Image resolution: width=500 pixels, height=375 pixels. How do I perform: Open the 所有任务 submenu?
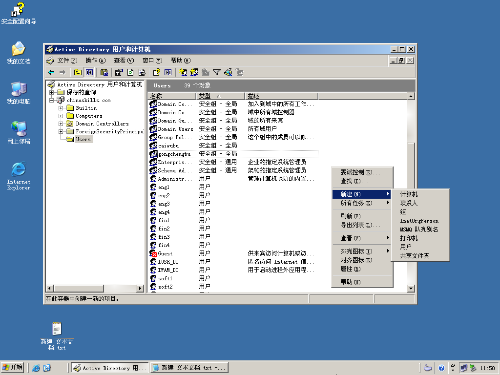click(x=362, y=203)
